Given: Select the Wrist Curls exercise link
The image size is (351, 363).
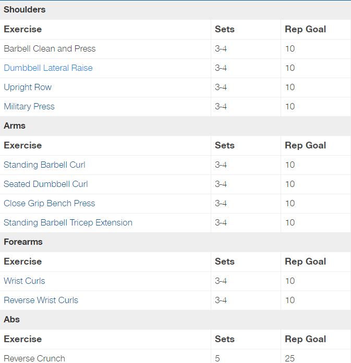Looking at the screenshot, I should tap(25, 281).
